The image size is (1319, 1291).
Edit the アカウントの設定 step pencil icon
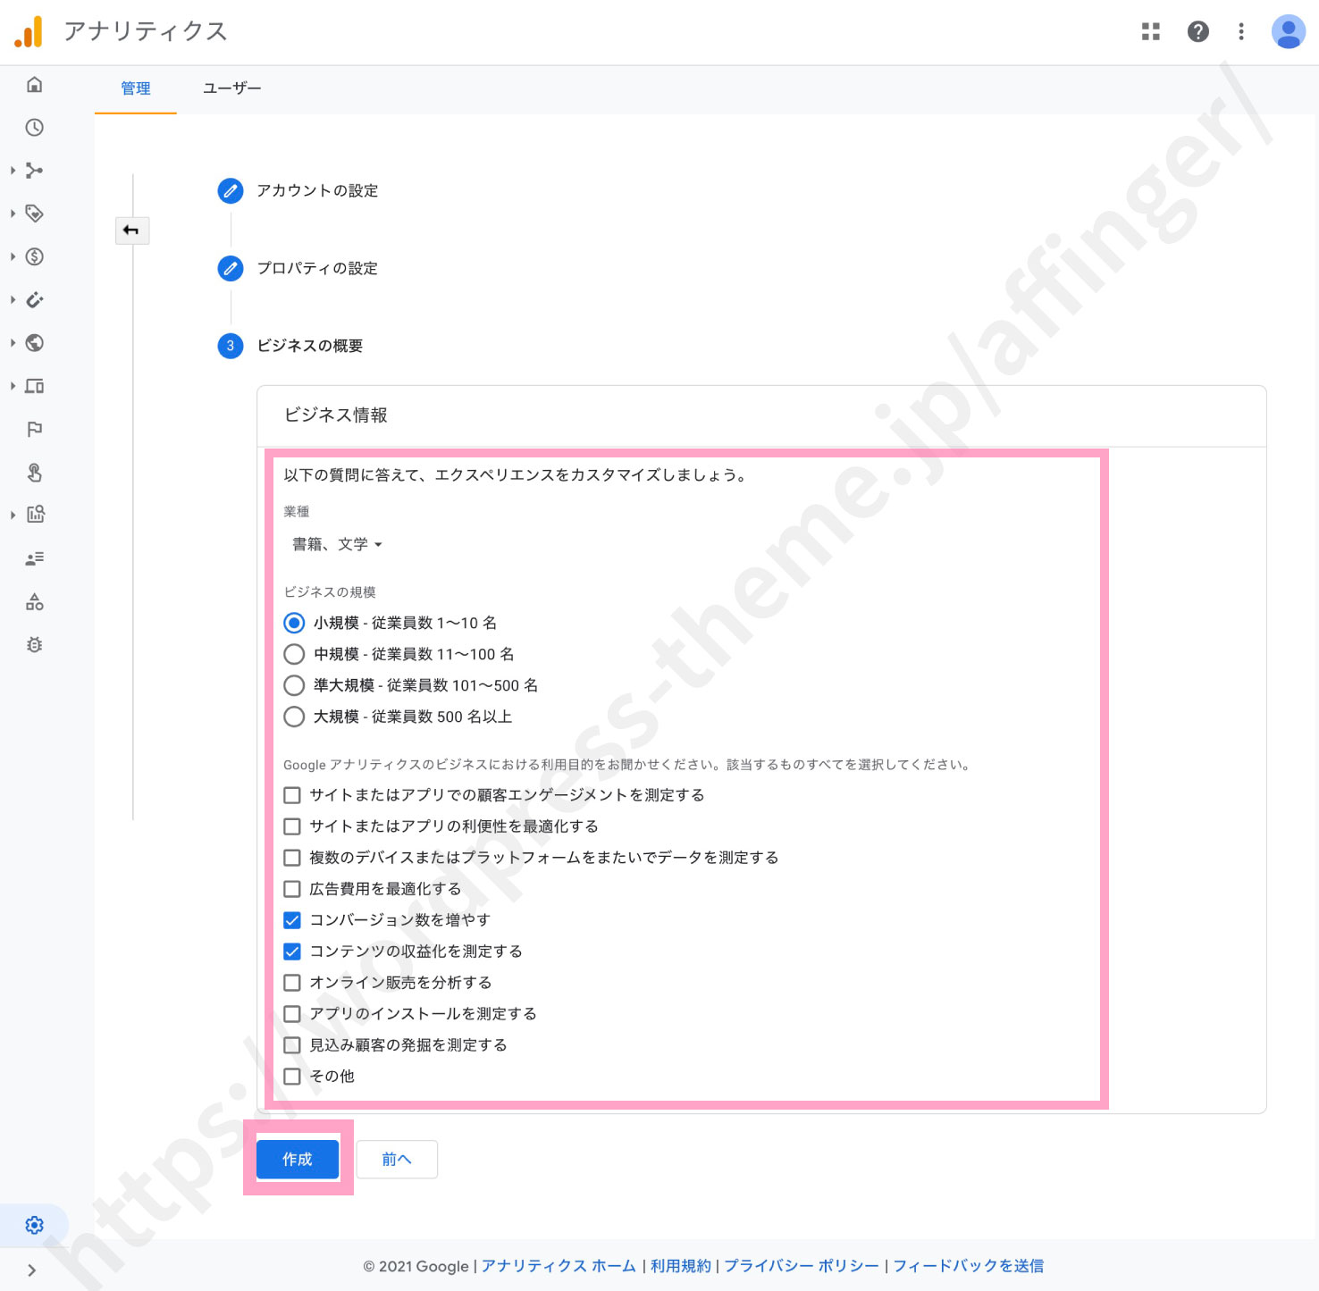[x=231, y=190]
